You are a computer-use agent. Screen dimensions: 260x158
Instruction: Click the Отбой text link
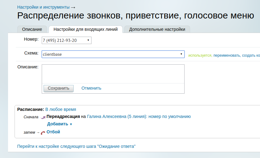(53, 132)
